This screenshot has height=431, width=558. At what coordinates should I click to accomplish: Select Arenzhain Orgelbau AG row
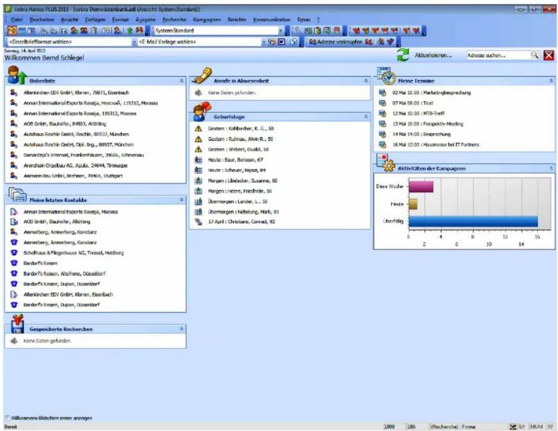coord(75,166)
